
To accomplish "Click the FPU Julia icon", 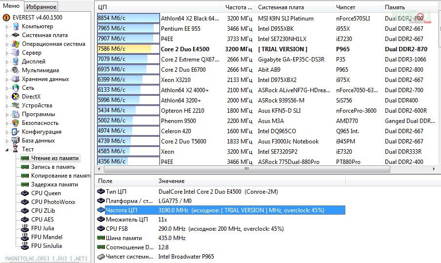I will pos(25,228).
